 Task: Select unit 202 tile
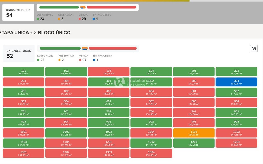237,72
